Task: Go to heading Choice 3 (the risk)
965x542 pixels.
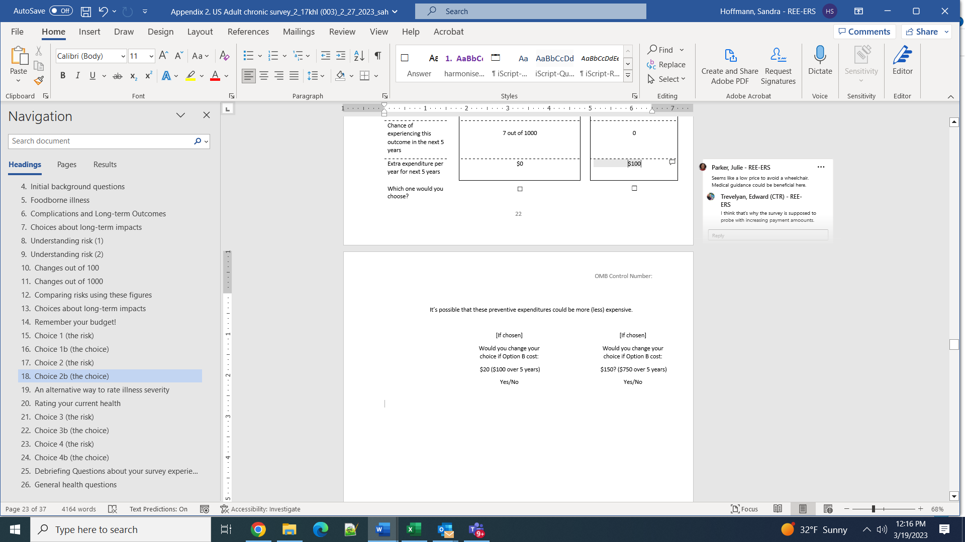Action: click(64, 417)
